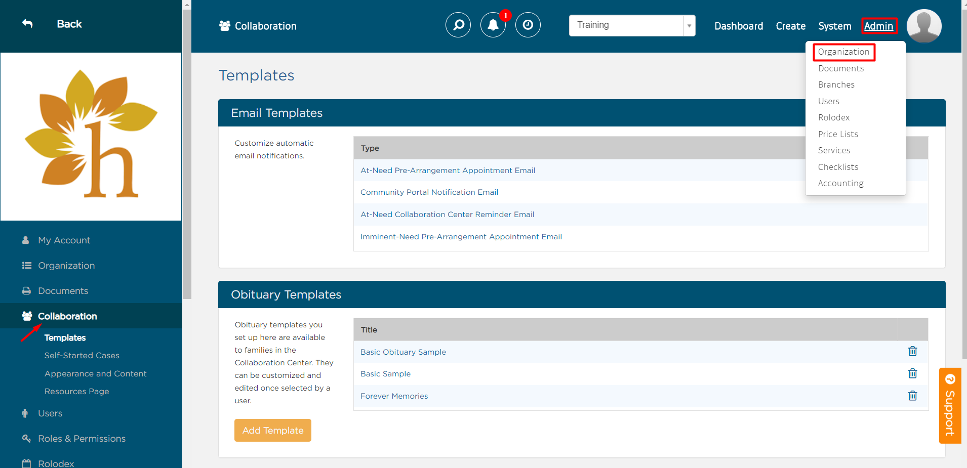
Task: Open At-Need Pre-Arrangement Appointment Email template
Action: 448,171
